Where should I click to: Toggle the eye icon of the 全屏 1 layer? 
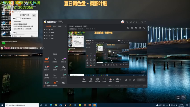[45, 39]
